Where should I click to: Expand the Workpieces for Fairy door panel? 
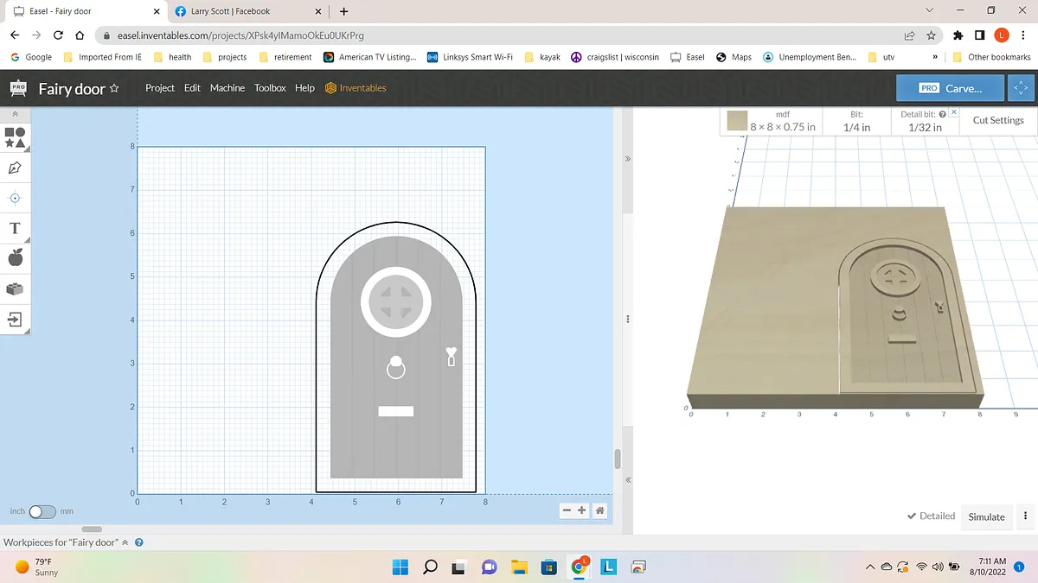[x=125, y=542]
